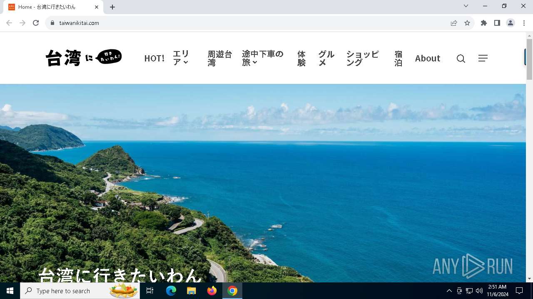533x299 pixels.
Task: Open the hamburger side menu icon
Action: coord(483,58)
